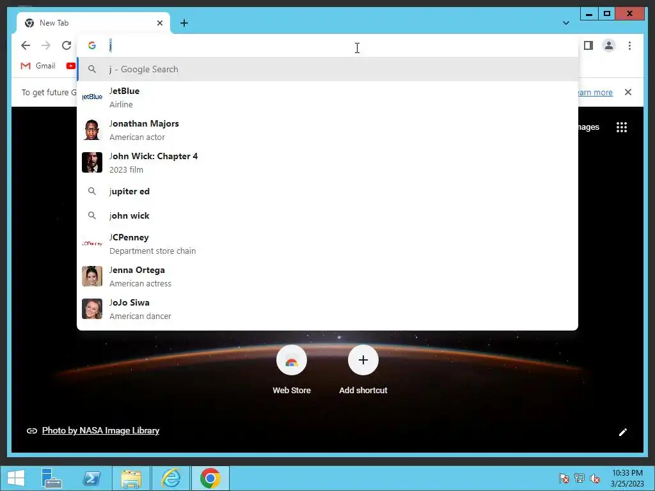
Task: Click the muted speaker tray icon
Action: click(x=595, y=478)
